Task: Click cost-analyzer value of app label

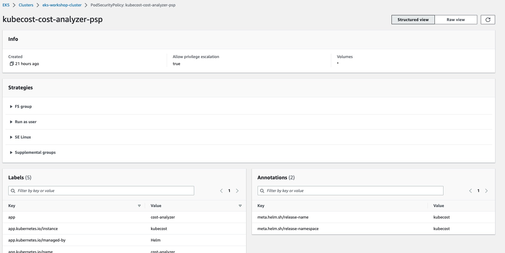Action: (x=163, y=217)
